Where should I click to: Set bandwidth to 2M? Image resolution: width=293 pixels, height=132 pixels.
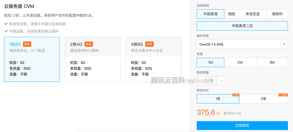click(x=240, y=62)
